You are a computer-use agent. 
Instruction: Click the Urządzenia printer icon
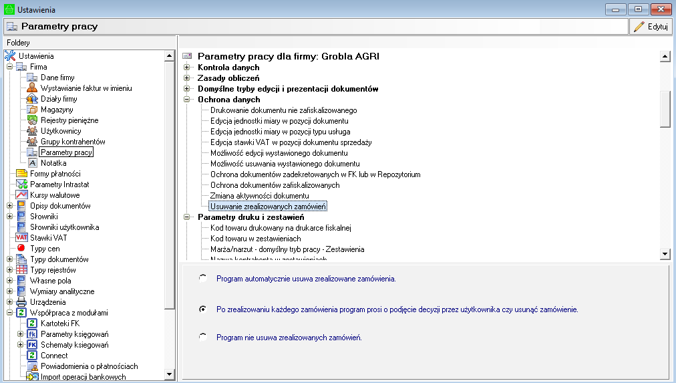[x=21, y=302]
